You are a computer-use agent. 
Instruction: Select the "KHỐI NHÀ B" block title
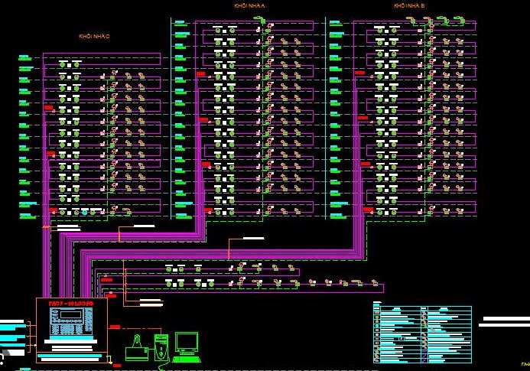pyautogui.click(x=409, y=6)
